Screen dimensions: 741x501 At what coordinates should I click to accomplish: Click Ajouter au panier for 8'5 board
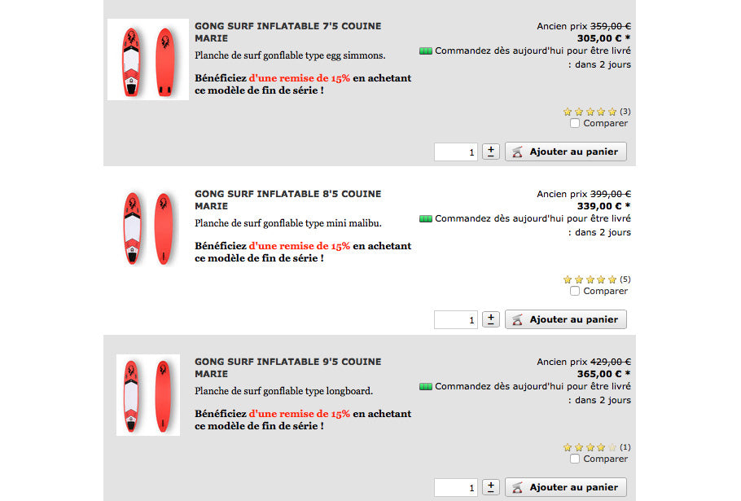click(566, 319)
